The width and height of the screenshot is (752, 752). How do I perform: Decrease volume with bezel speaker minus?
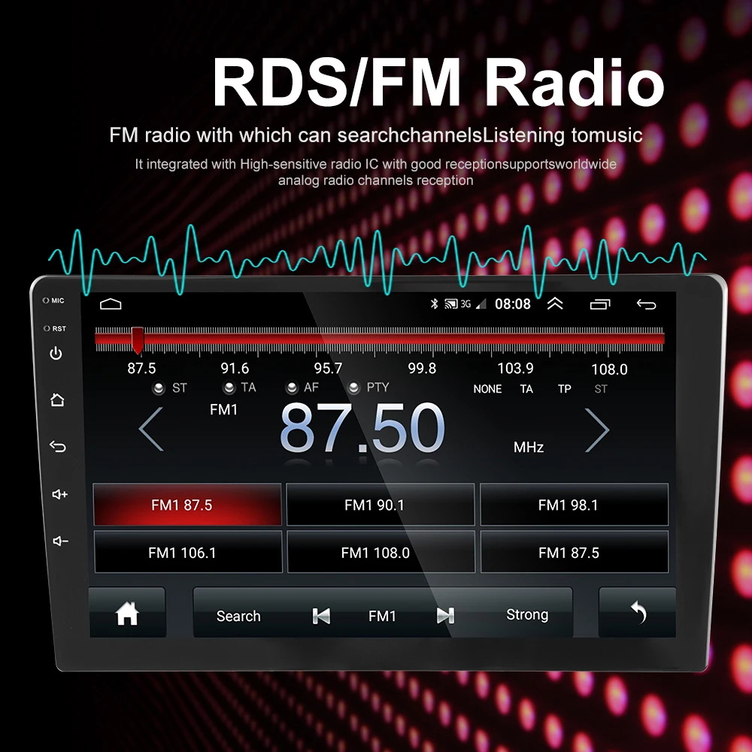click(x=60, y=541)
